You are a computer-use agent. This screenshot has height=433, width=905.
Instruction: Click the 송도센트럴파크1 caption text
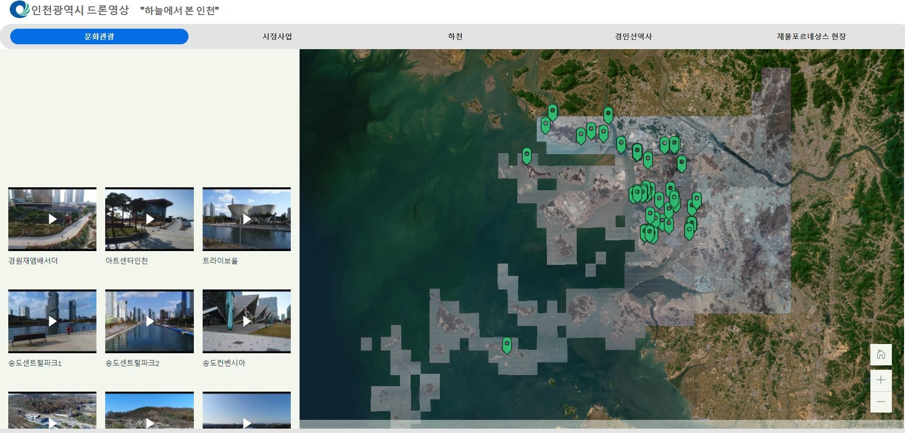click(x=35, y=363)
